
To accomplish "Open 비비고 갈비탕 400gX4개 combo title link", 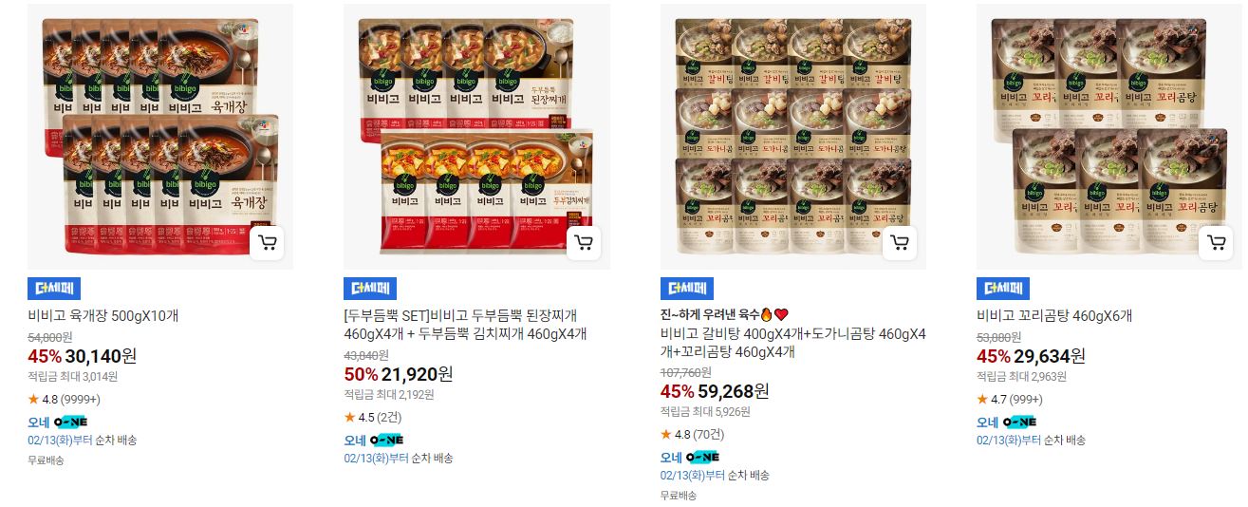I will [x=792, y=343].
